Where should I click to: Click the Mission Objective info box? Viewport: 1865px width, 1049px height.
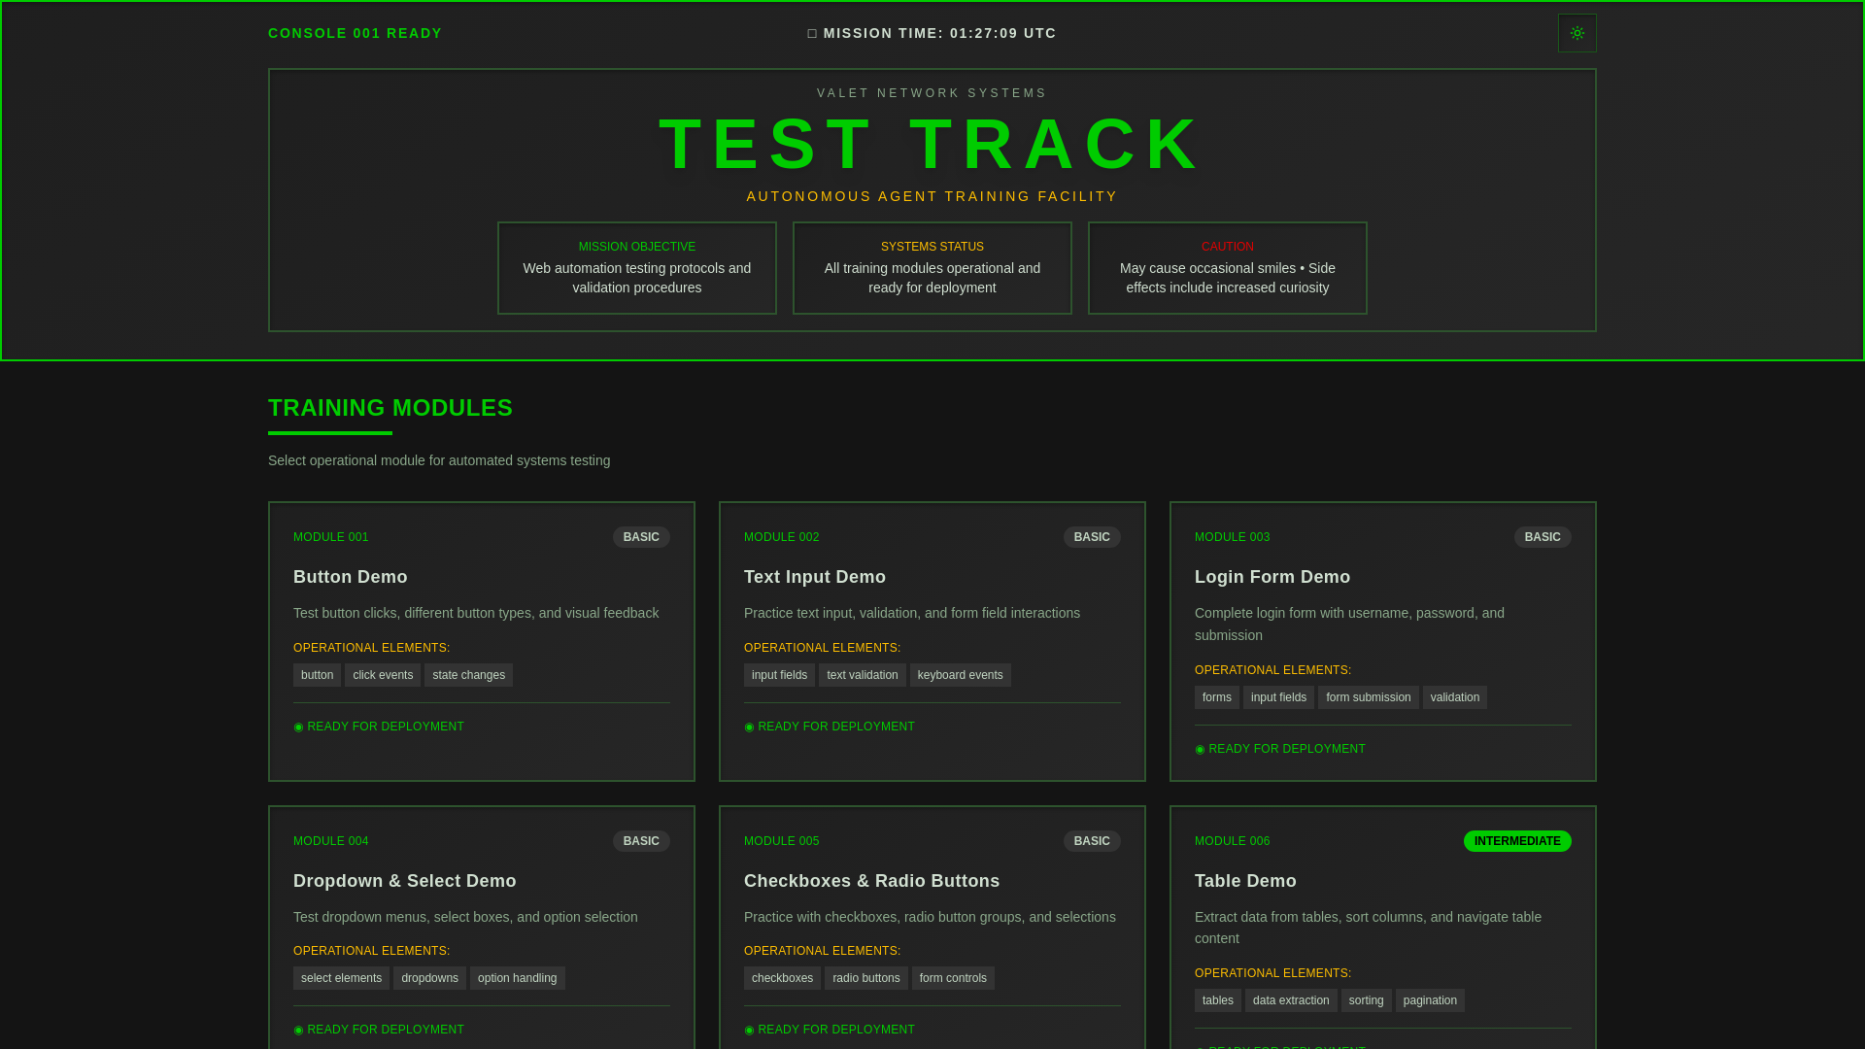click(636, 268)
